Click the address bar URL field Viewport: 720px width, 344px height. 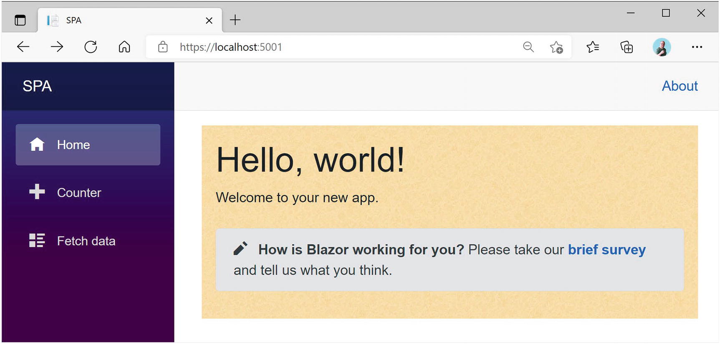pyautogui.click(x=334, y=47)
